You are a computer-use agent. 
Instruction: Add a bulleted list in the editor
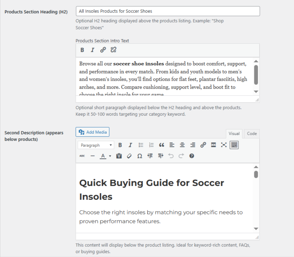141,145
